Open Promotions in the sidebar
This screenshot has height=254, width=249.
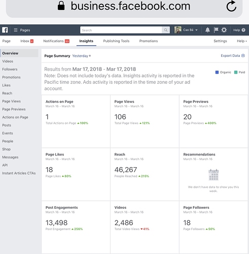11,77
